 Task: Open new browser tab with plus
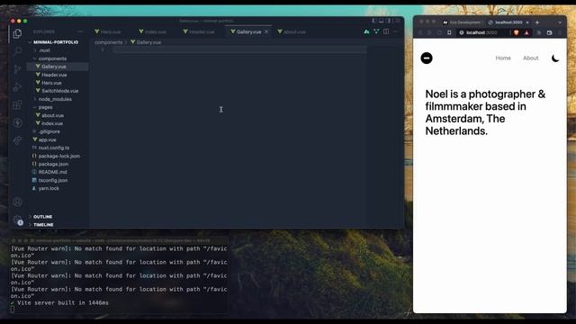[x=537, y=22]
